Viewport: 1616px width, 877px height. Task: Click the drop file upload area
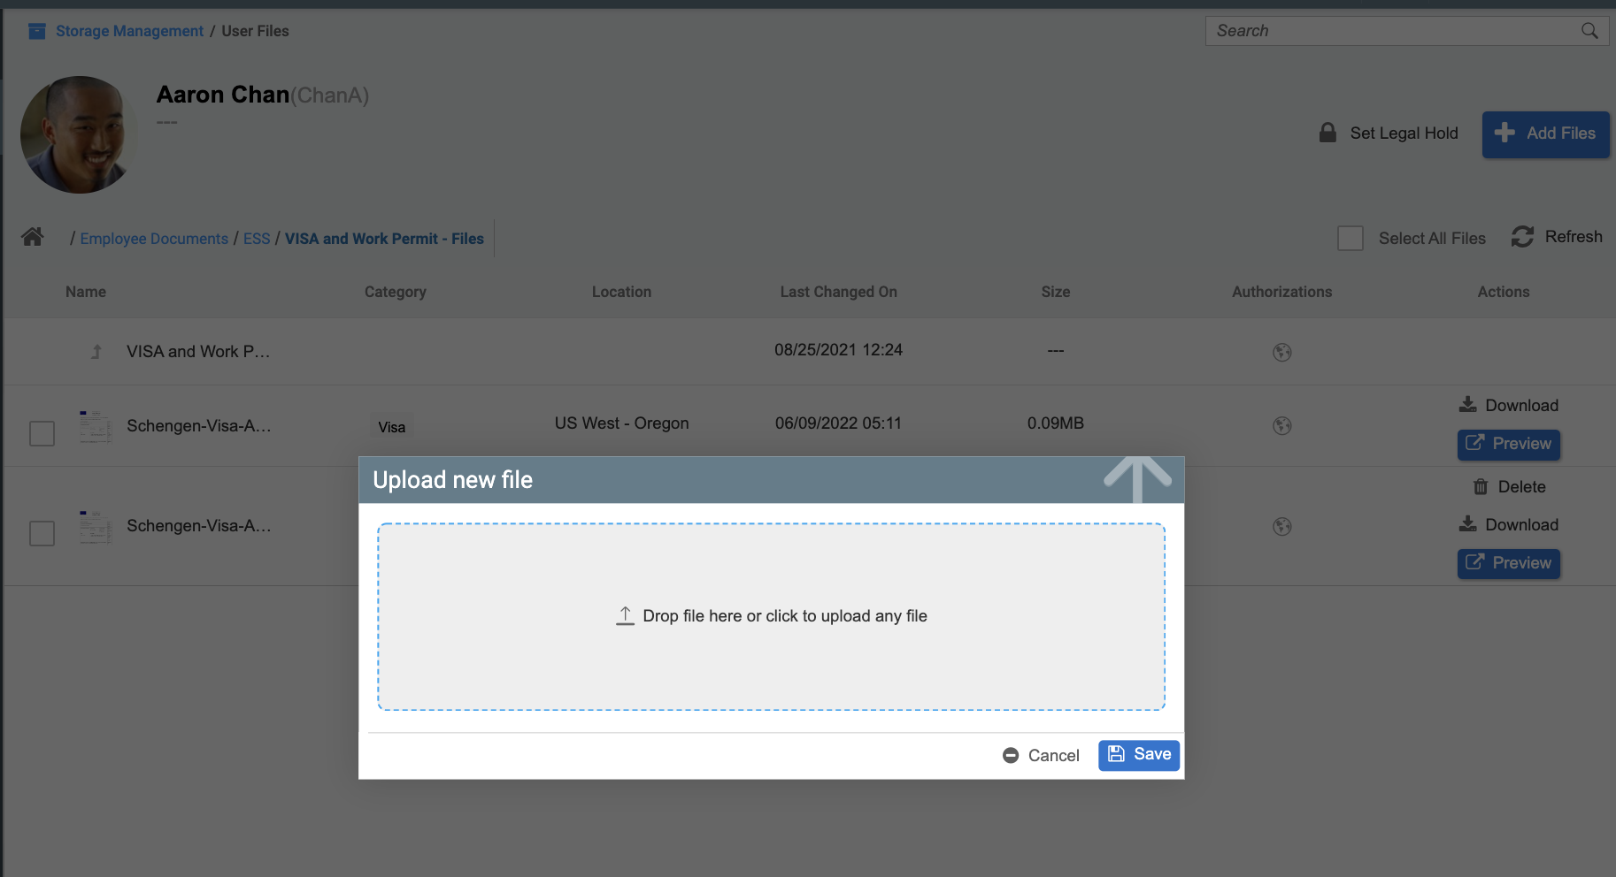(x=771, y=616)
